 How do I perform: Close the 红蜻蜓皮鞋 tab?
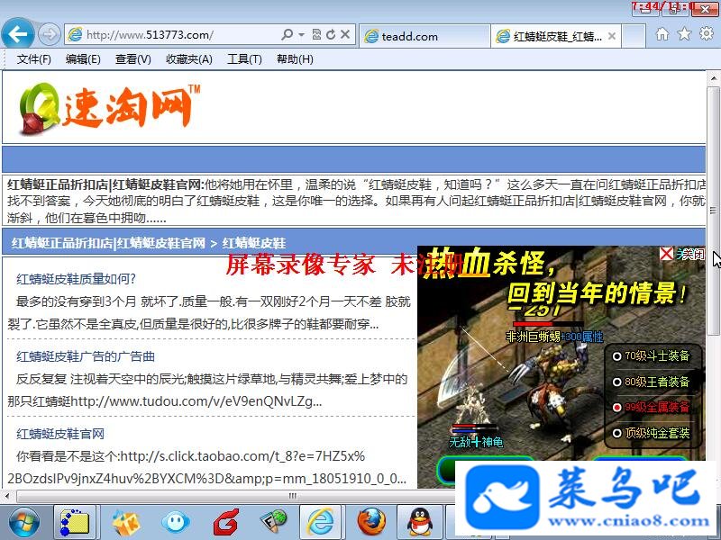tap(612, 36)
